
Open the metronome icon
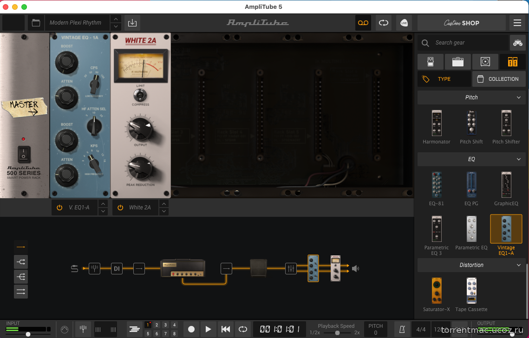(402, 329)
